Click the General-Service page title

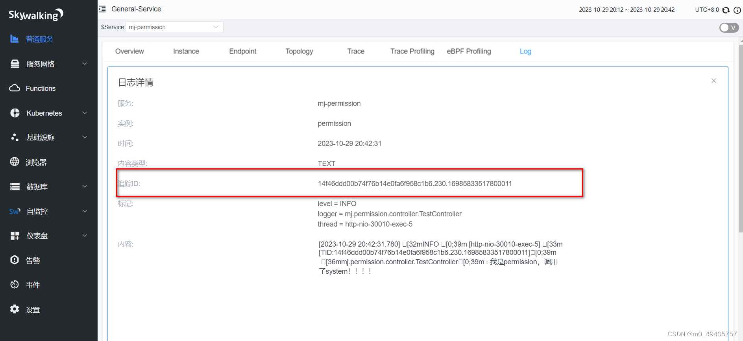(136, 9)
